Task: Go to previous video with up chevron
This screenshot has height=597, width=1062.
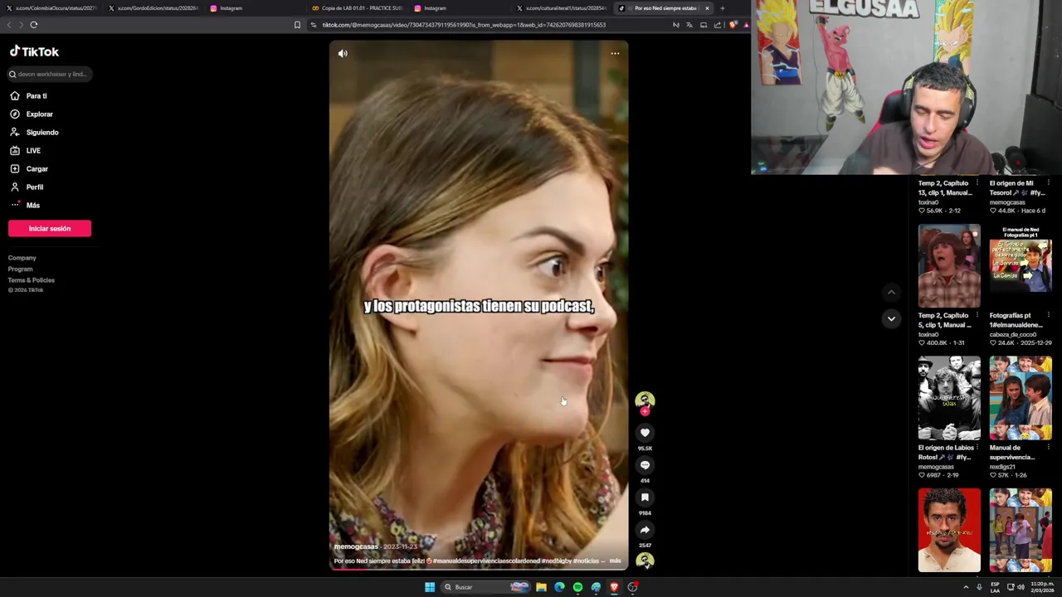Action: pos(891,292)
